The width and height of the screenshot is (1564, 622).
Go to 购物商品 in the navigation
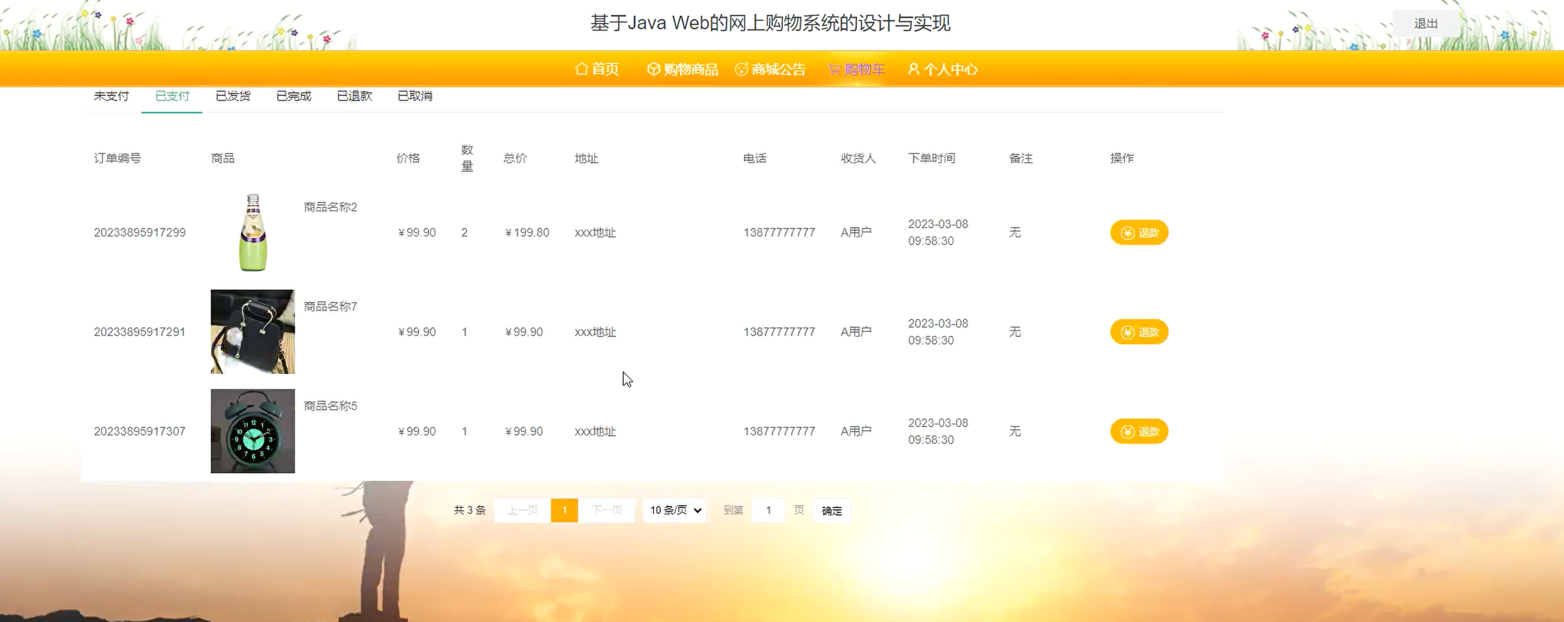point(682,69)
